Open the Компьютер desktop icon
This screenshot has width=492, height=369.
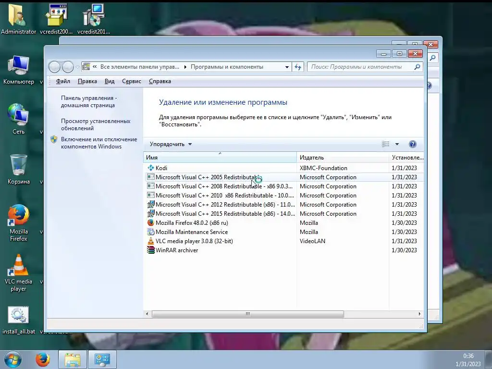click(19, 70)
